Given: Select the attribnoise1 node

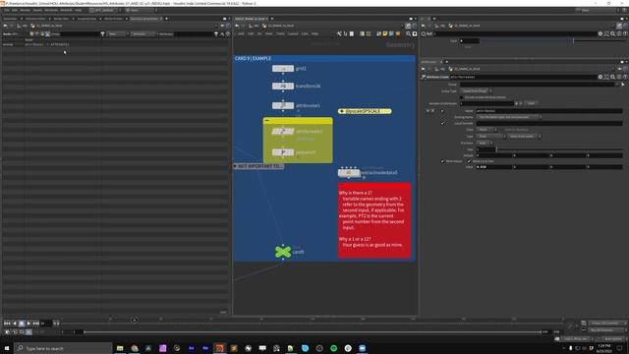Looking at the screenshot, I should (x=283, y=105).
